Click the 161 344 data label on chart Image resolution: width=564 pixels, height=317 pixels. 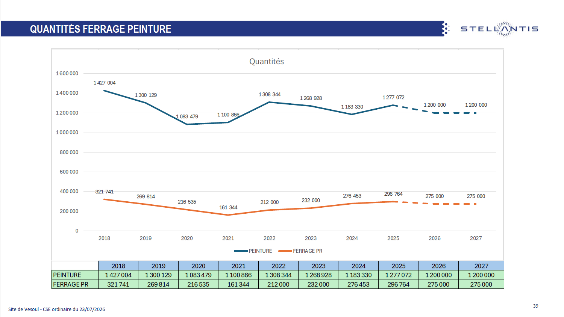click(228, 207)
